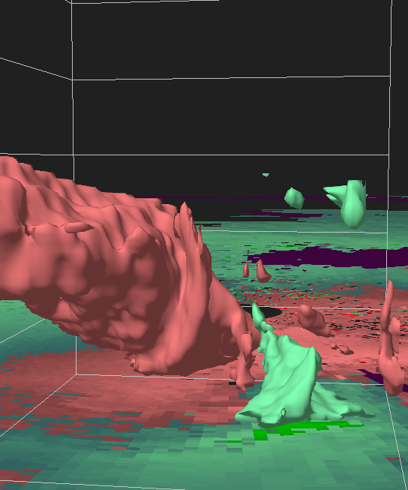Pick the pointed peak atop the red mass
This screenshot has height=490, width=408.
pos(184,209)
